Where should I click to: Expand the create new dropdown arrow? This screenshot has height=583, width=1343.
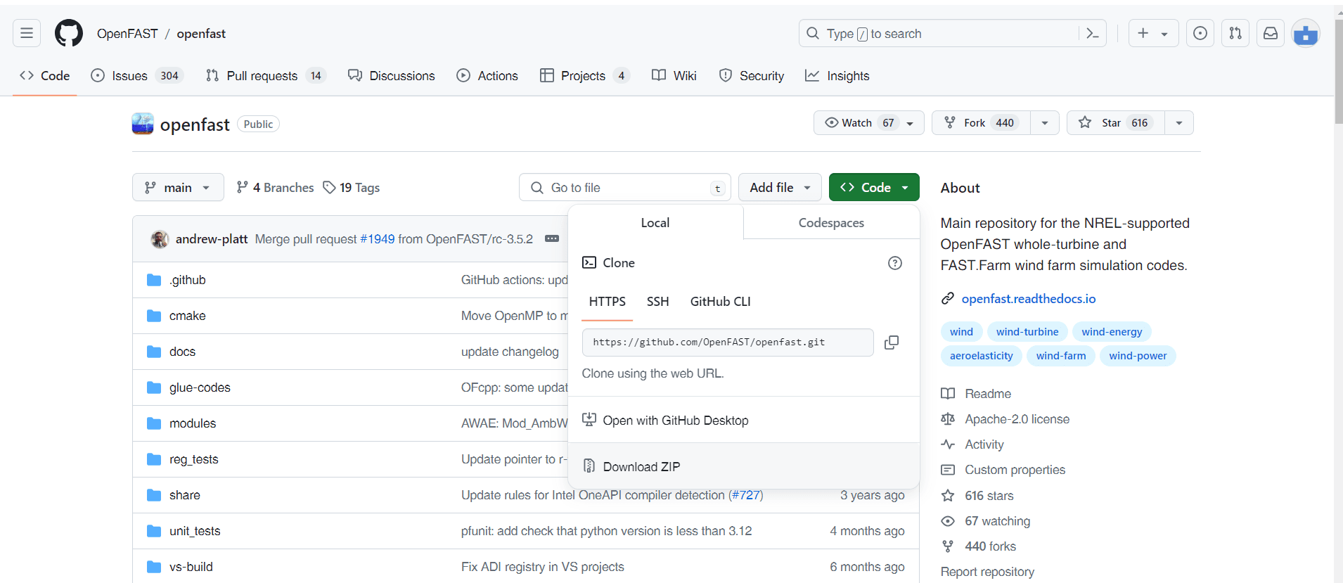(1164, 34)
